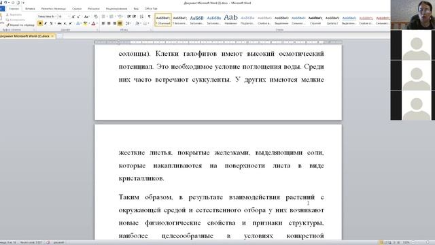Click the Format Painter command
This screenshot has height=245, width=435.
[x=20, y=24]
